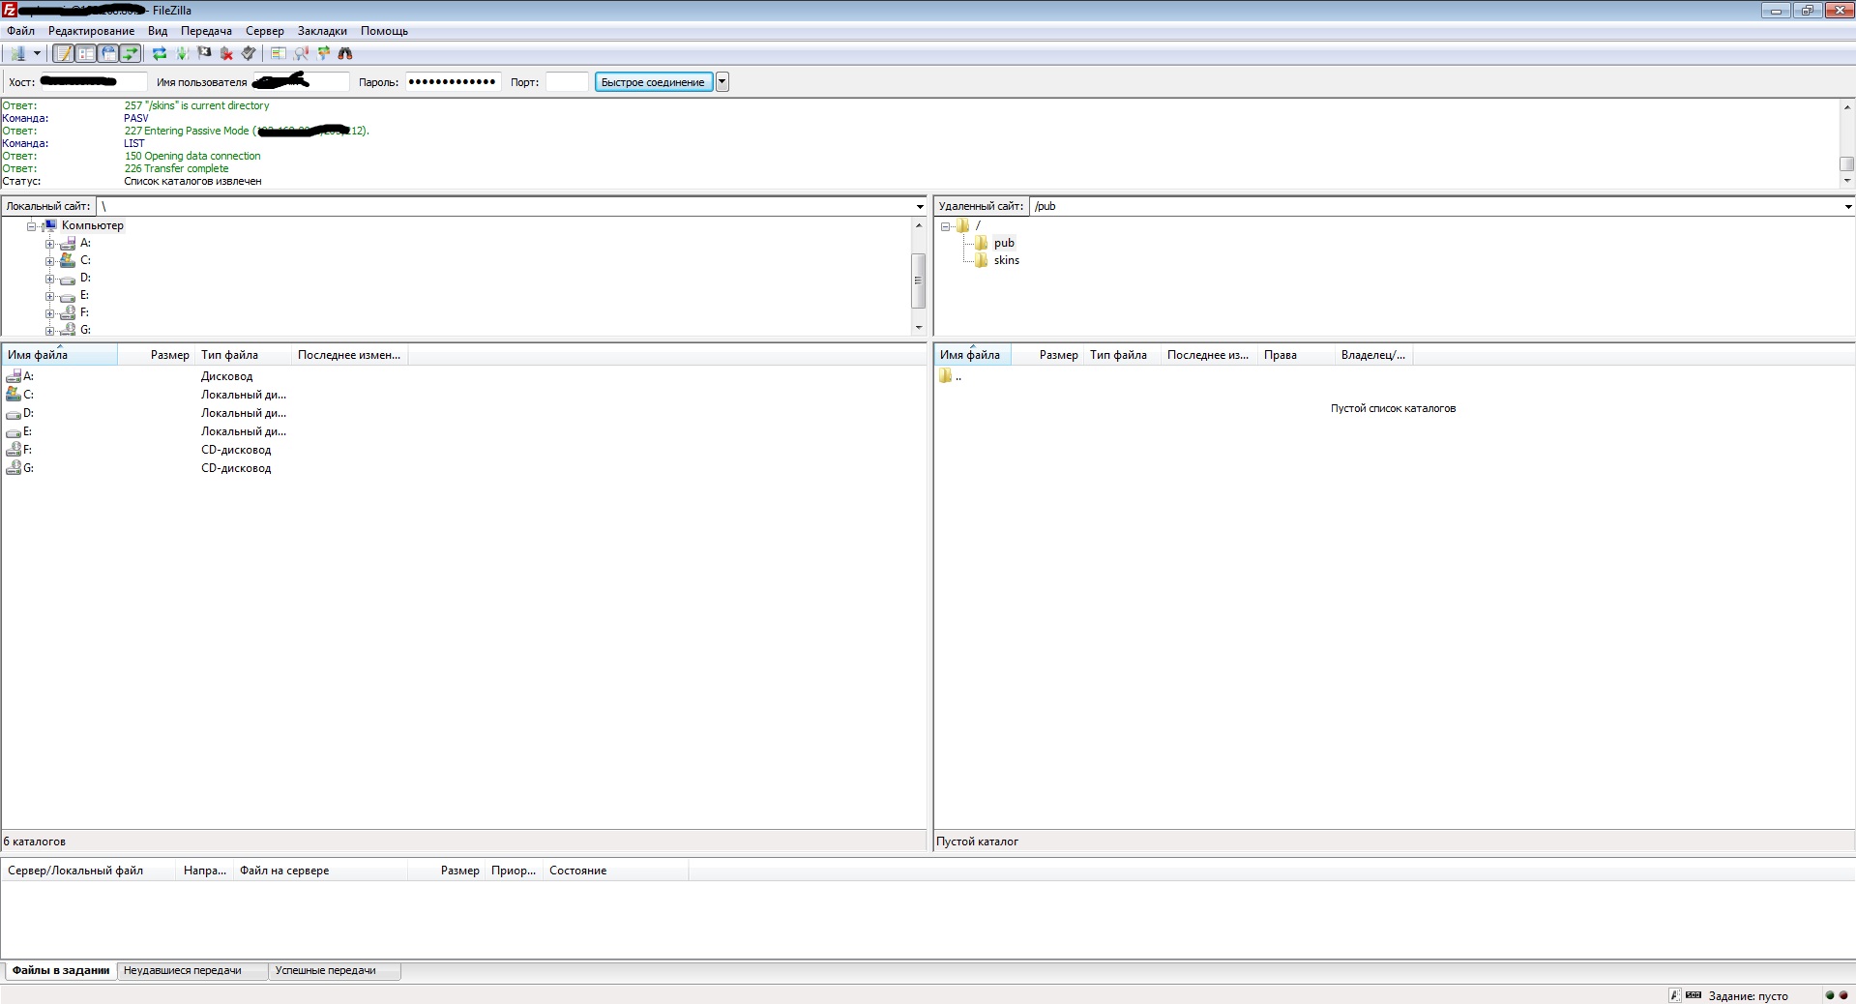This screenshot has height=1004, width=1856.
Task: Click the reconnect to last server icon
Action: (249, 54)
